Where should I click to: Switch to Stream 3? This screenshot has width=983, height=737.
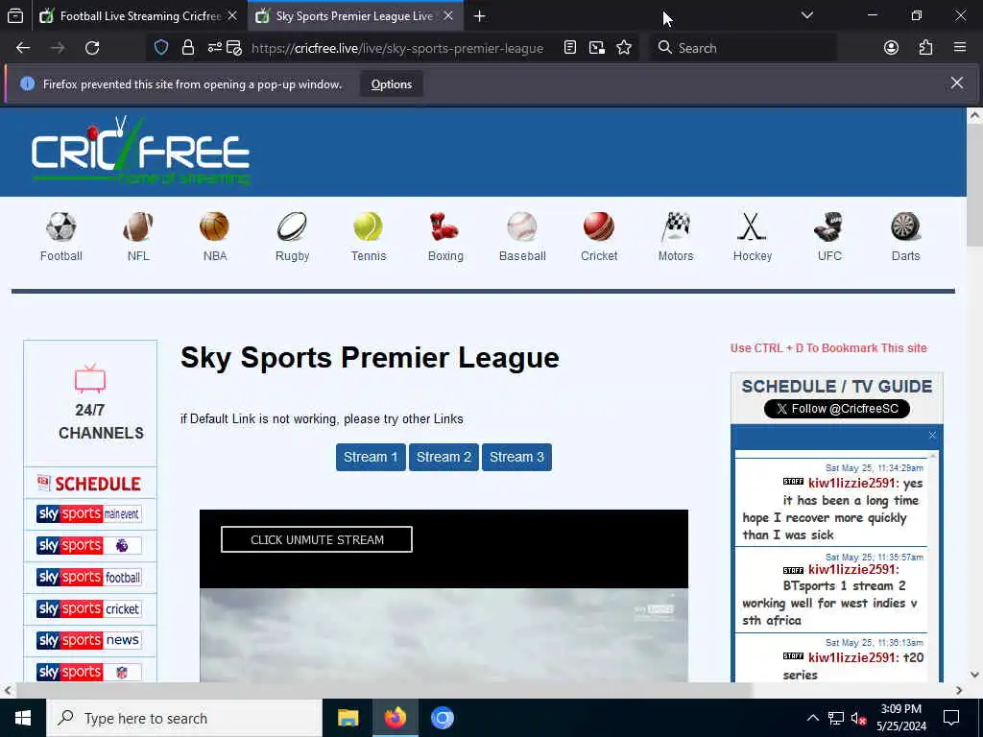(516, 457)
